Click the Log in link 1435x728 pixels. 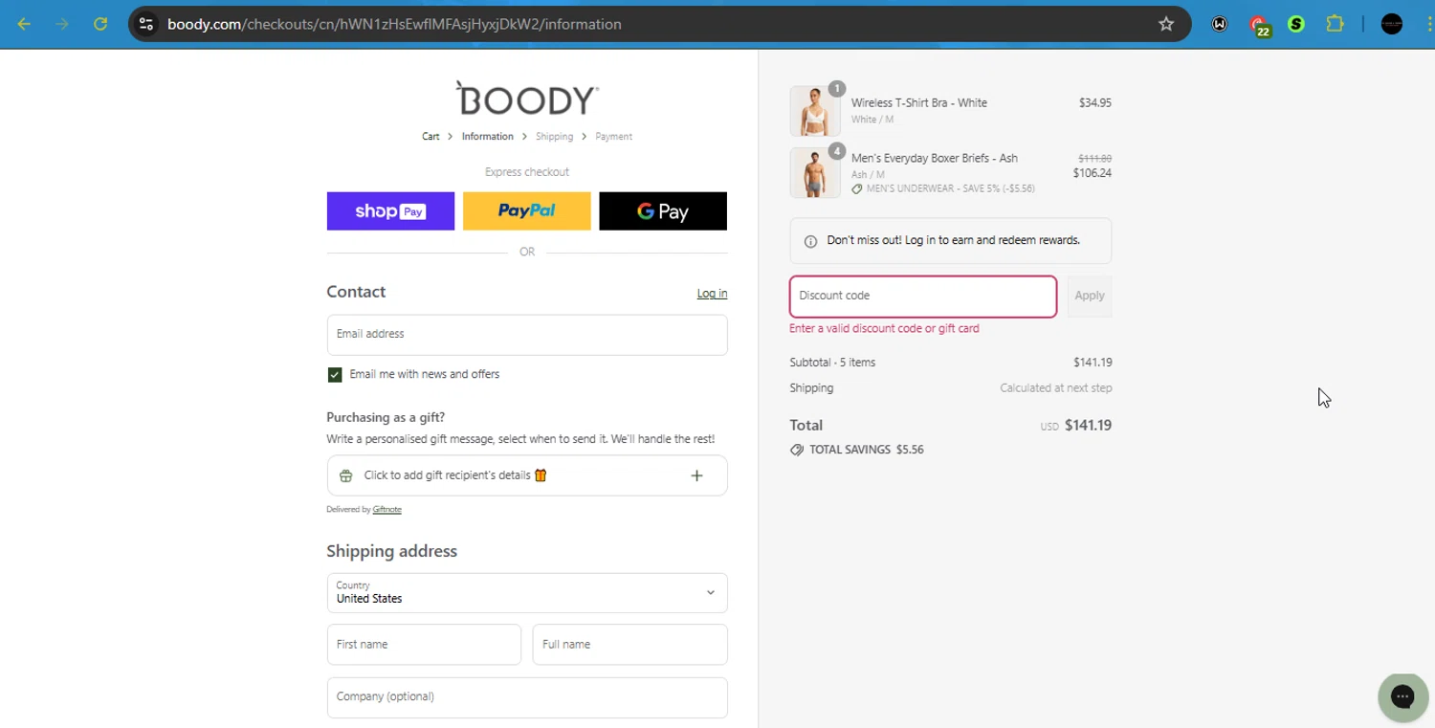(x=712, y=294)
